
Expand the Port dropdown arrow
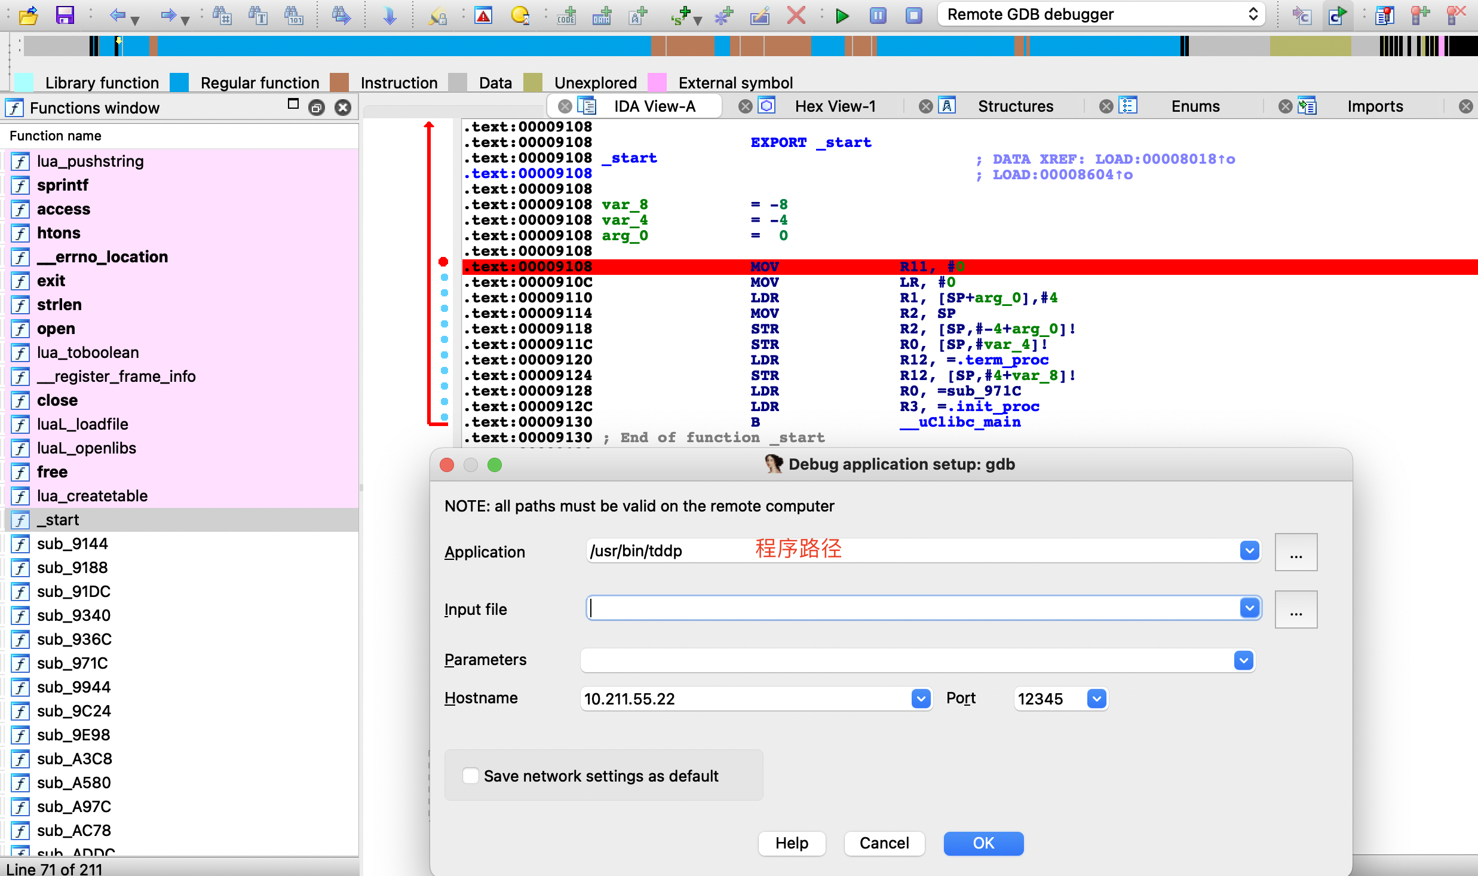pos(1096,699)
